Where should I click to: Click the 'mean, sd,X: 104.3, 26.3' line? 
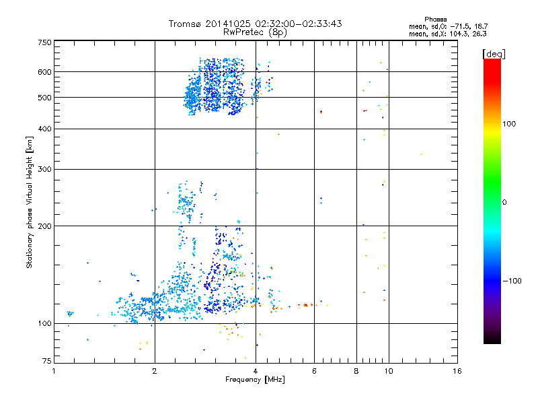(447, 34)
